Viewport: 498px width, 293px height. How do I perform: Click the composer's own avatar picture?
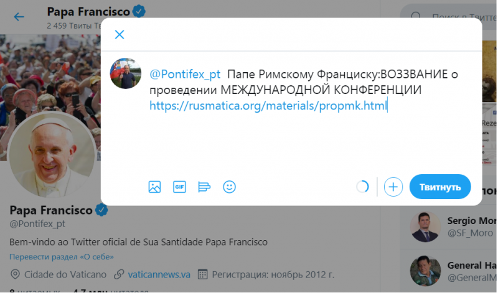[x=126, y=73]
